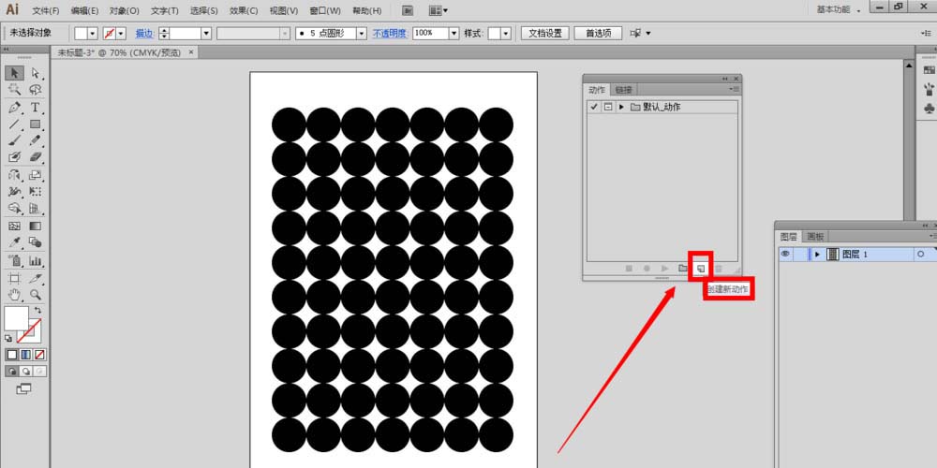
Task: Select the Selection tool (black arrow)
Action: 15,73
